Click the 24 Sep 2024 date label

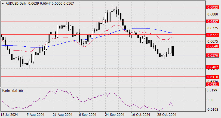point(115,115)
